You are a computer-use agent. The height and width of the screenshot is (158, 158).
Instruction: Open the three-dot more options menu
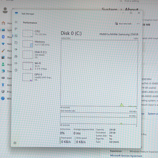point(138,24)
